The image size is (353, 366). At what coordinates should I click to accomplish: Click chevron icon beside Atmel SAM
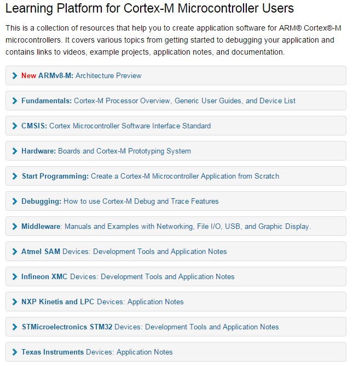15,252
